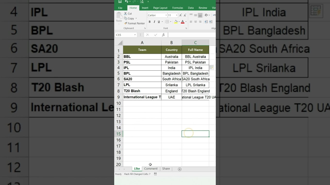This screenshot has width=330, height=185.
Task: Toggle Middle Align vertical alignment
Action: tap(196, 15)
